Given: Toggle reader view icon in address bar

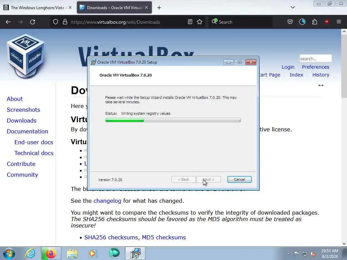Looking at the screenshot, I should coord(190,22).
